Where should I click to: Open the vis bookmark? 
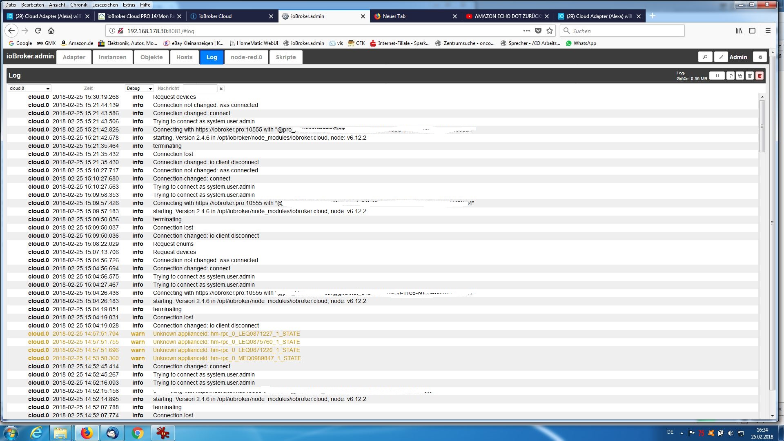point(336,43)
